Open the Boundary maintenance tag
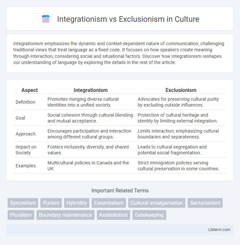This screenshot has width=240, height=245. (66, 215)
